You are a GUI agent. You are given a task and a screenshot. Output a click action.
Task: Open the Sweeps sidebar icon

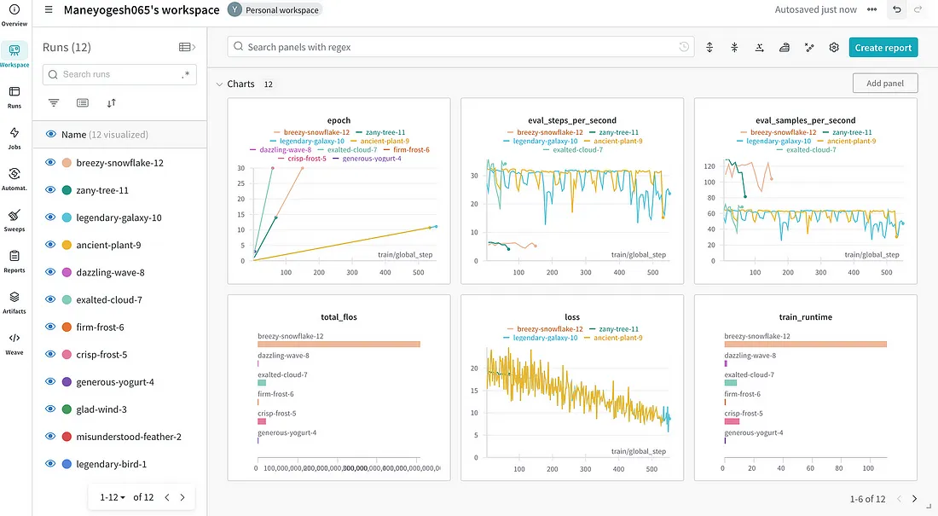pyautogui.click(x=14, y=220)
